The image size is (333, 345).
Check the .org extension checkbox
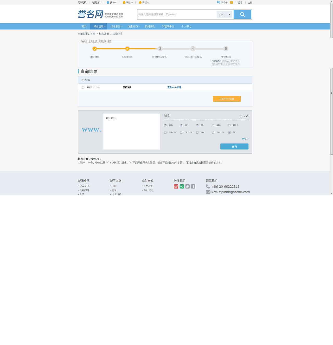(x=197, y=132)
